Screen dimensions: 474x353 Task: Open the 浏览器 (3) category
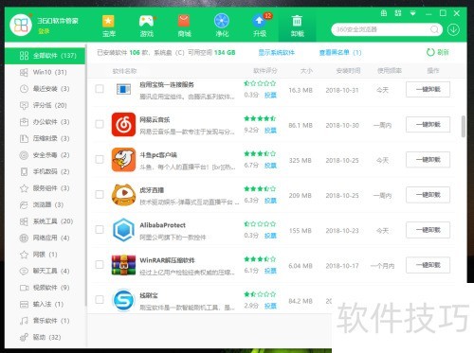(x=45, y=204)
